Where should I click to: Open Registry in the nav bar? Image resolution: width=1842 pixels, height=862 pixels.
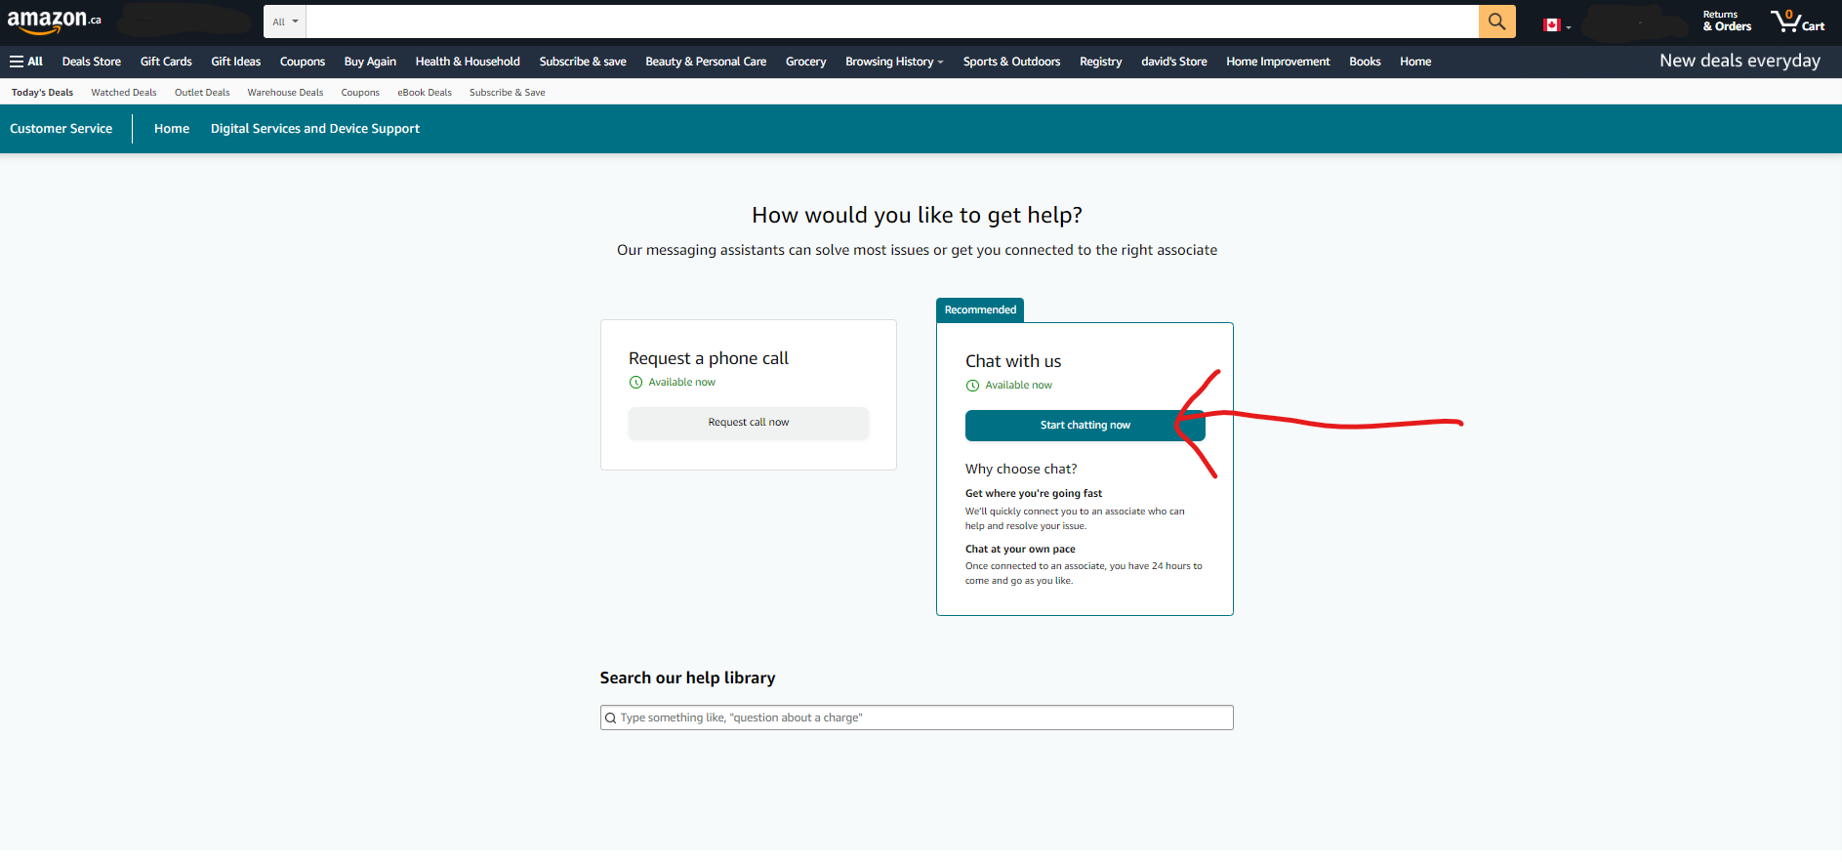[1101, 62]
